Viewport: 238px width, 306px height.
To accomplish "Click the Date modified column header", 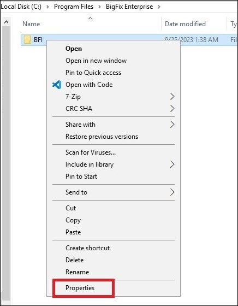I will [185, 24].
